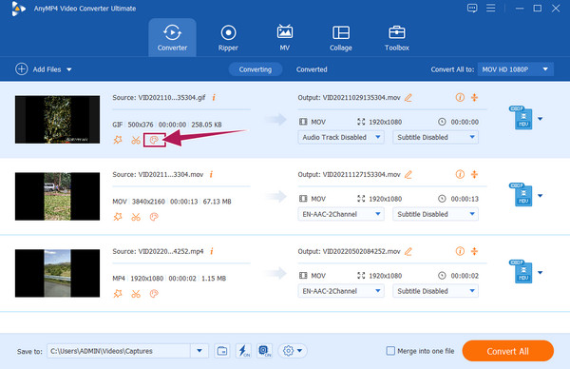
Task: Toggle lightning hardware acceleration icon
Action: click(x=243, y=351)
